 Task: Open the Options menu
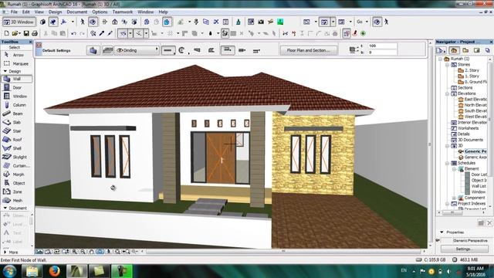(x=100, y=12)
